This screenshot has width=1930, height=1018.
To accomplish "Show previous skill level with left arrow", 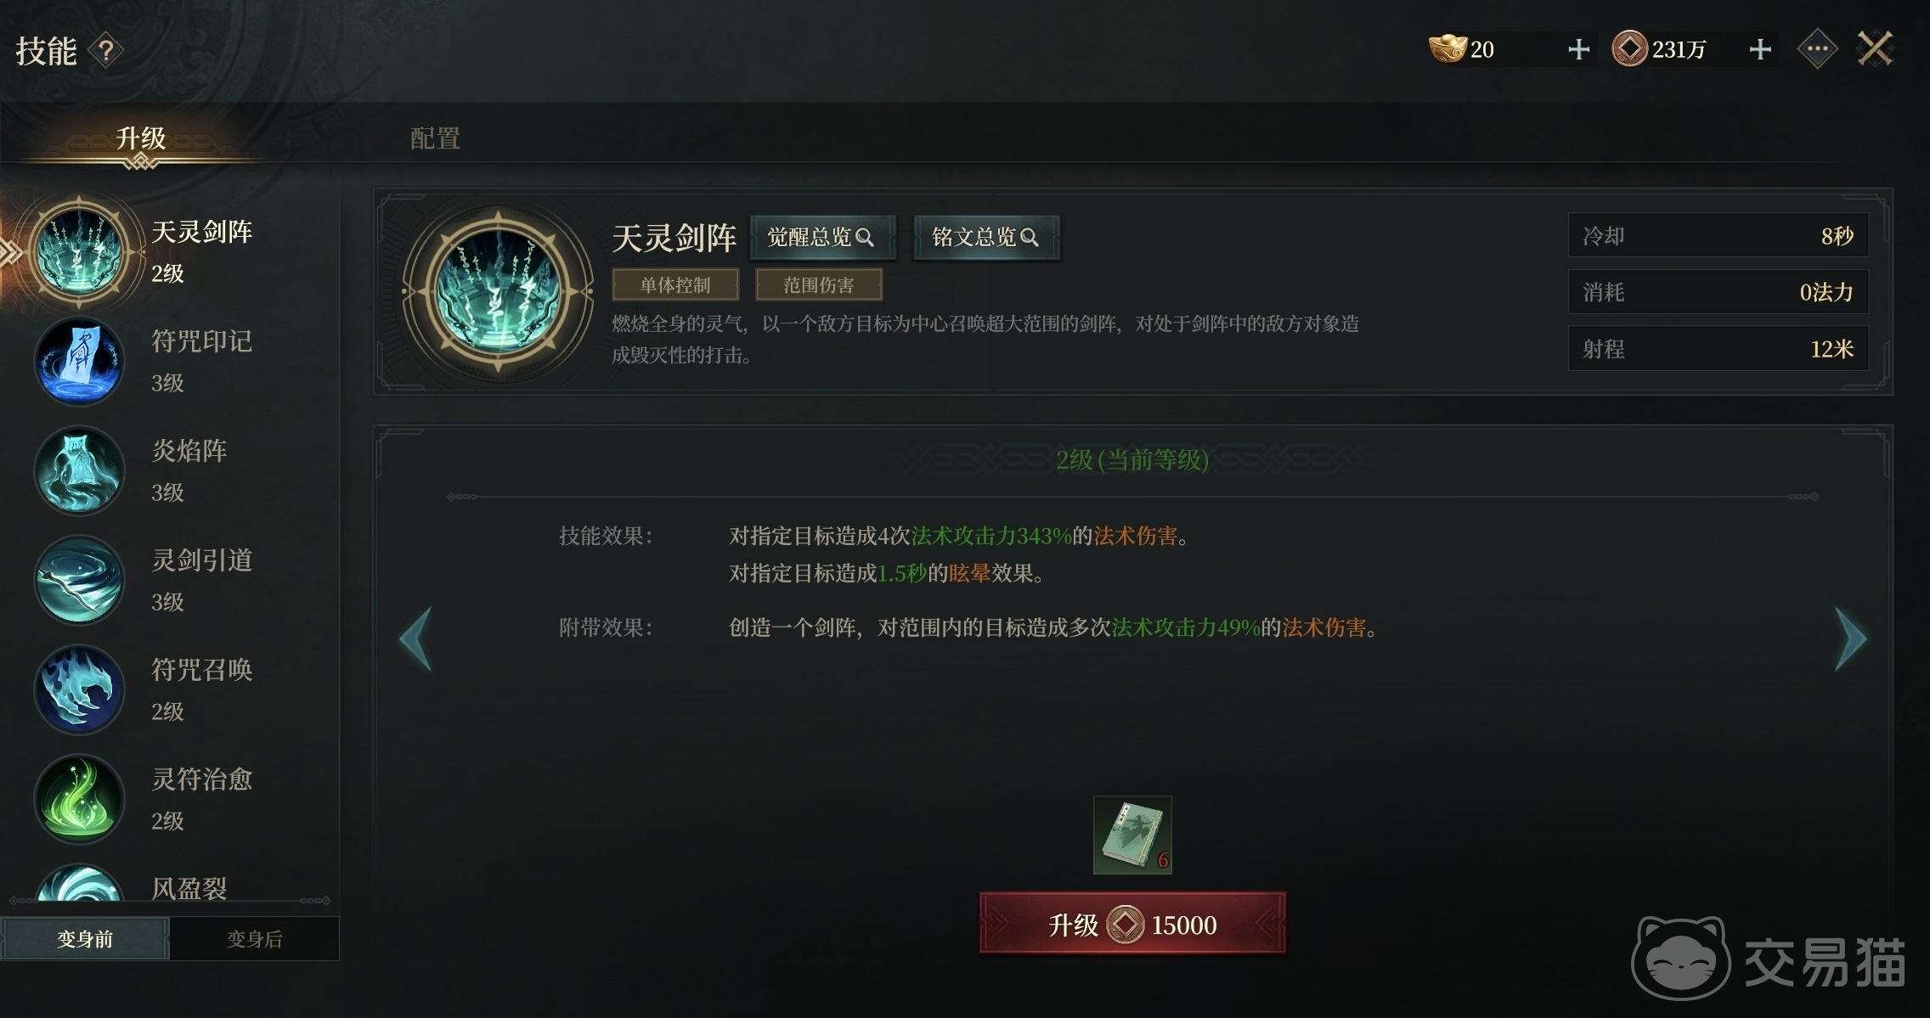I will pos(415,638).
